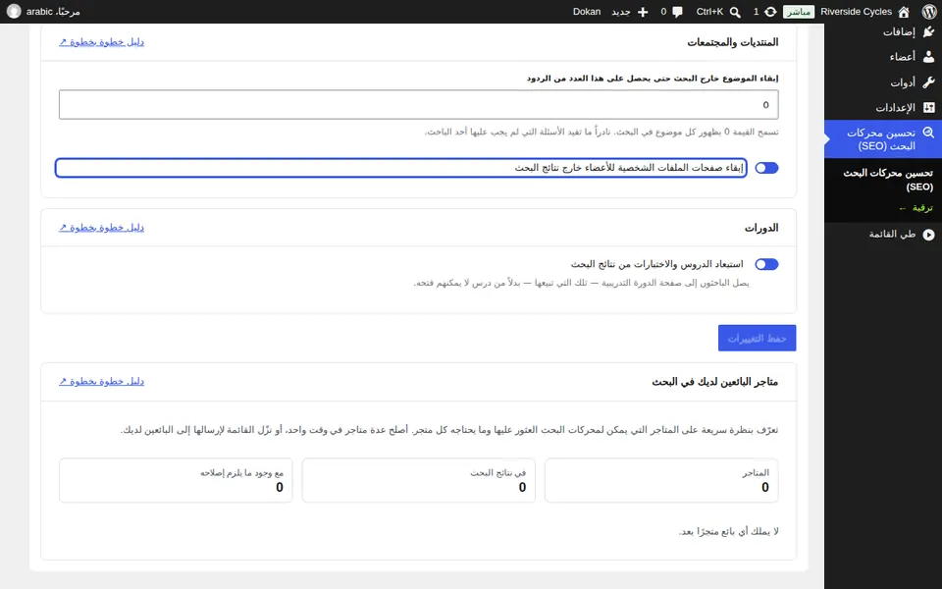Open the مرحبًا arabic account menu
The width and height of the screenshot is (942, 589).
pos(53,12)
